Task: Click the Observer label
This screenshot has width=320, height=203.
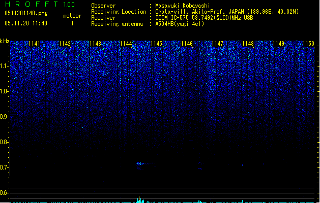Action: coord(103,6)
